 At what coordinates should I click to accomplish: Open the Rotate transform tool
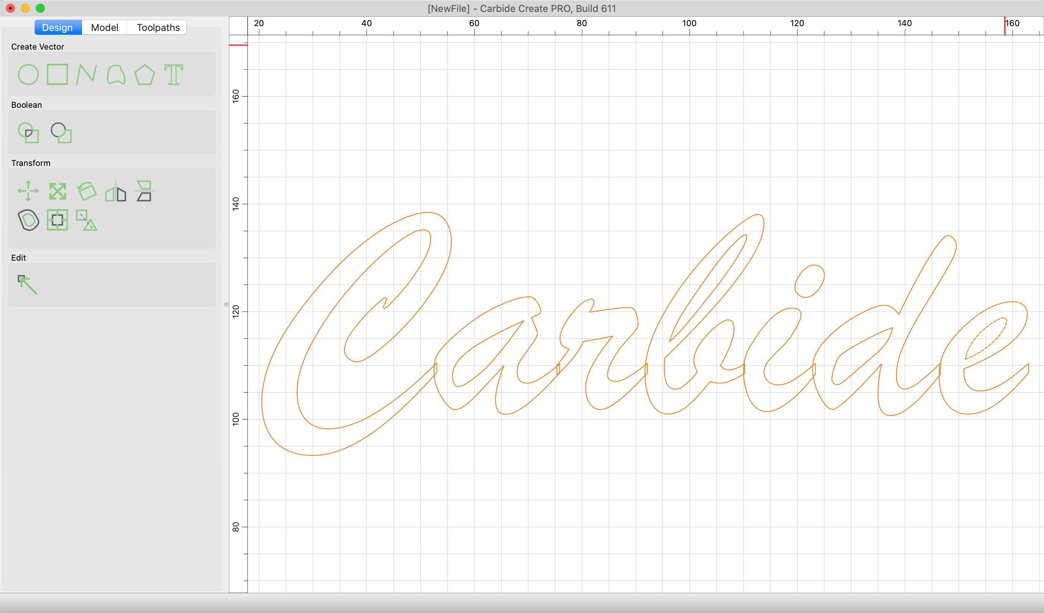(x=87, y=191)
